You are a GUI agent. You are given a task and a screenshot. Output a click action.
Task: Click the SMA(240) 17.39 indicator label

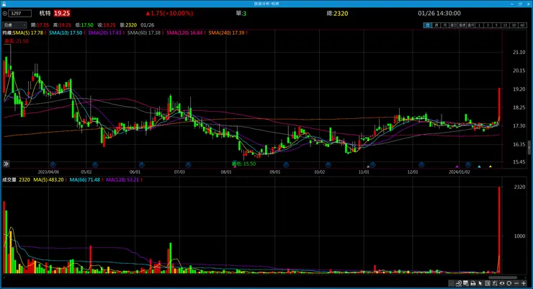point(228,32)
